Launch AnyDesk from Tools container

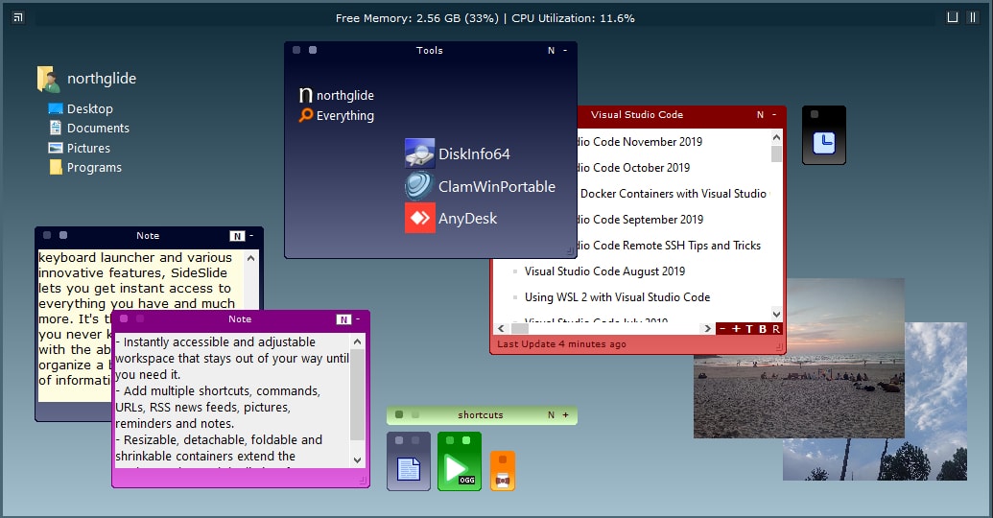click(x=451, y=218)
